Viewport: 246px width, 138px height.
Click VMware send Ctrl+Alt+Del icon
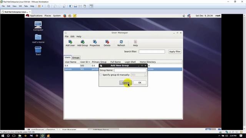48,6
